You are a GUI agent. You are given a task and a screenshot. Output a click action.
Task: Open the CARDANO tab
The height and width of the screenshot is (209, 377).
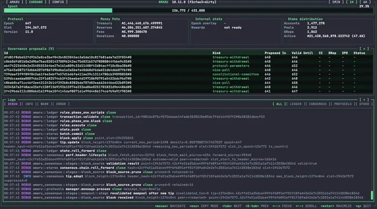tap(36, 2)
